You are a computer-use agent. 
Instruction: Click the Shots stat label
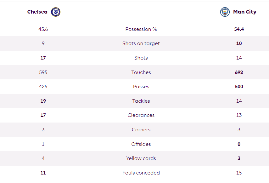(141, 58)
